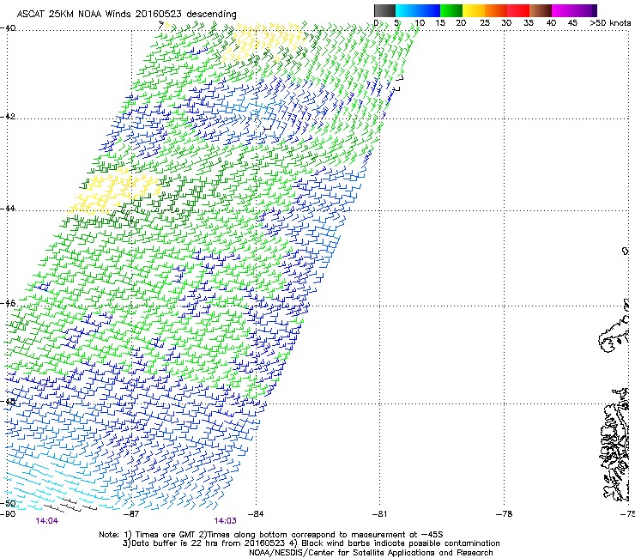Viewport: 635px width, 558px height.
Task: Click the longitude label '-90'
Action: pos(8,514)
